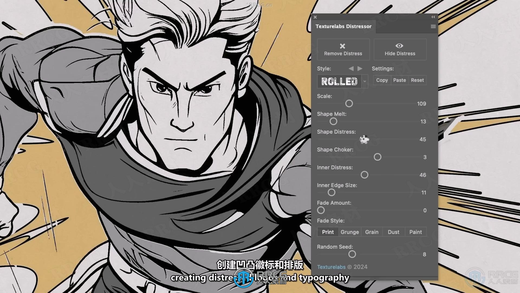520x293 pixels.
Task: Select the Grunge fade style
Action: (x=350, y=232)
